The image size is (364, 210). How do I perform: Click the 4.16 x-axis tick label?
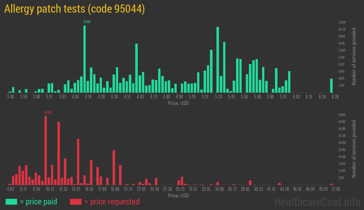coord(88,97)
